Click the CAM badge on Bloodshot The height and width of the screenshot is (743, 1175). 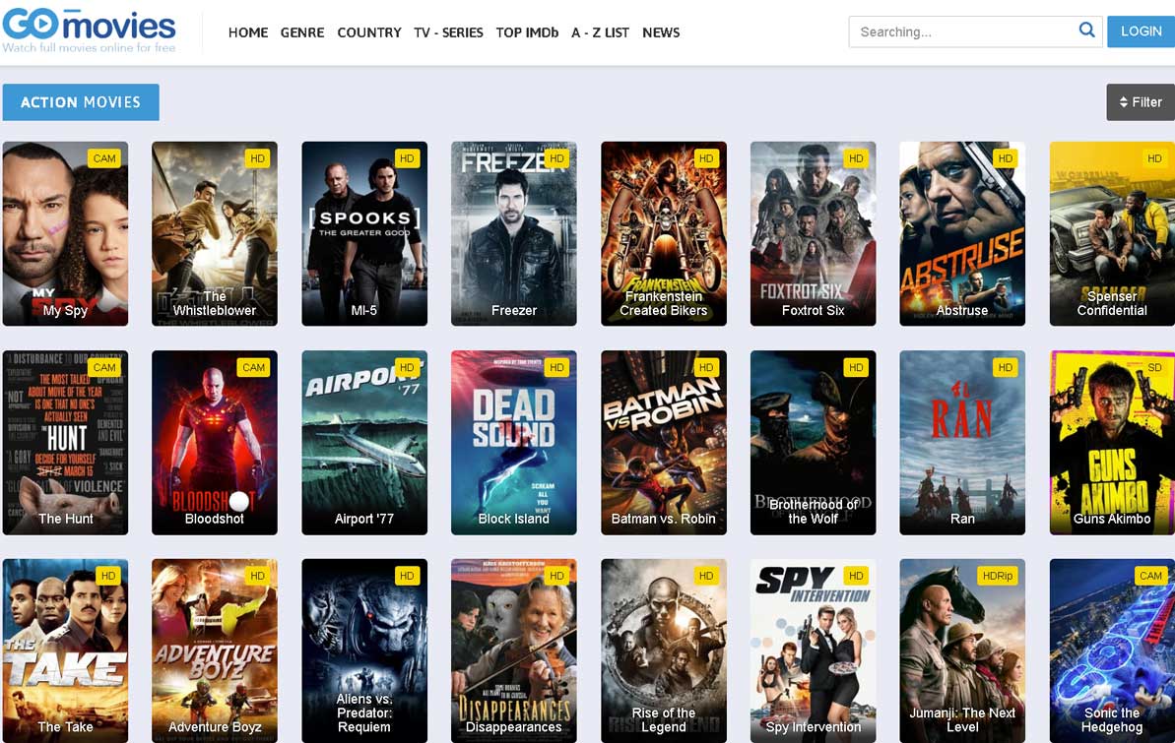click(253, 367)
